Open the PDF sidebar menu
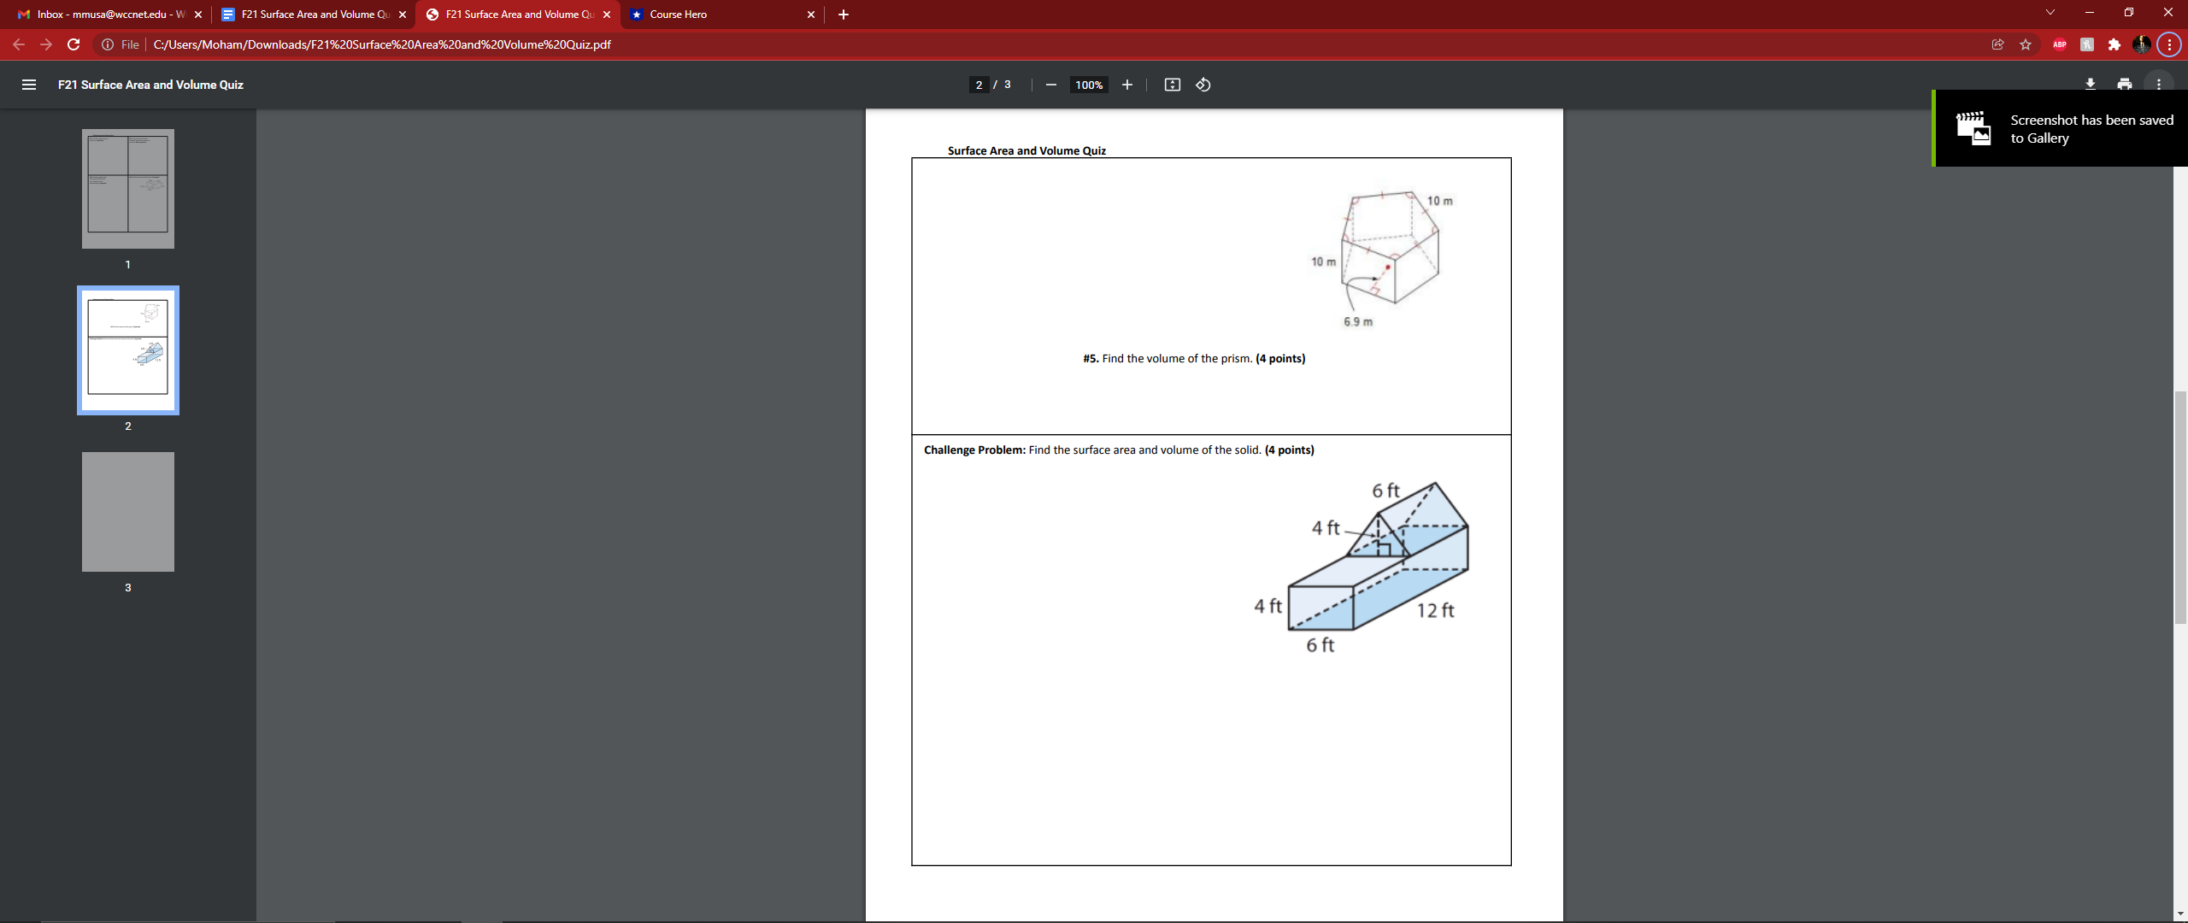2188x923 pixels. click(28, 85)
